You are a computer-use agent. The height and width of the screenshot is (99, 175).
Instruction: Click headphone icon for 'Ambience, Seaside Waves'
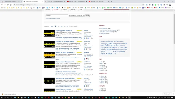86,49
